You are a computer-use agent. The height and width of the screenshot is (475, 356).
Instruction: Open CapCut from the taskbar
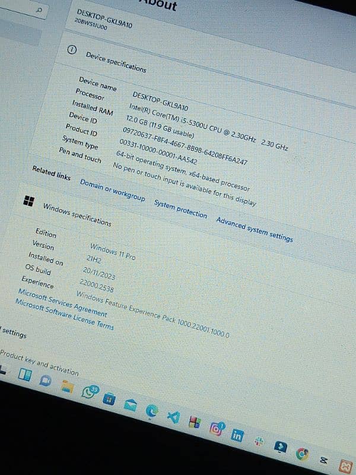[324, 460]
